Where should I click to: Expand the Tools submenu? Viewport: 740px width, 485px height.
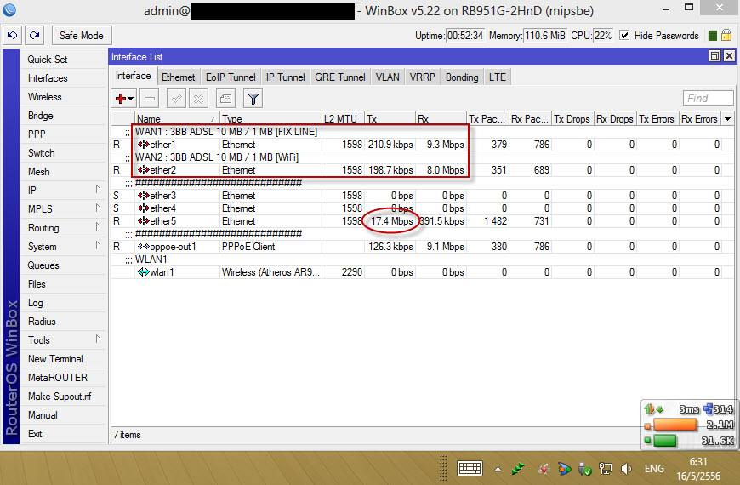[x=98, y=339]
